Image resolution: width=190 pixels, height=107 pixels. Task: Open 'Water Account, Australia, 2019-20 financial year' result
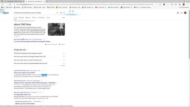tap(35, 83)
